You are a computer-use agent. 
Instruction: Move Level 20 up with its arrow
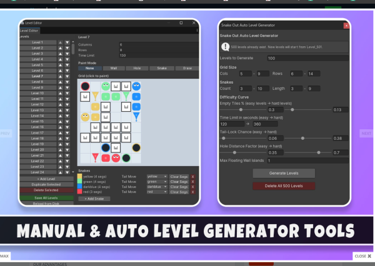(61, 150)
